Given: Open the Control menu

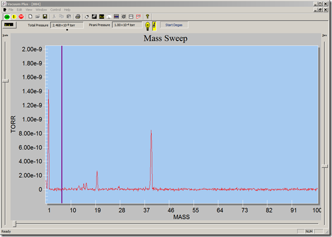Looking at the screenshot, I should click(56, 10).
